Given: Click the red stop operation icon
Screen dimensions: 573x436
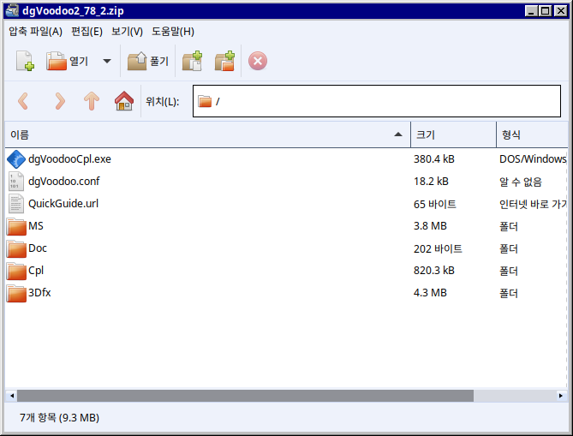Looking at the screenshot, I should coord(258,61).
